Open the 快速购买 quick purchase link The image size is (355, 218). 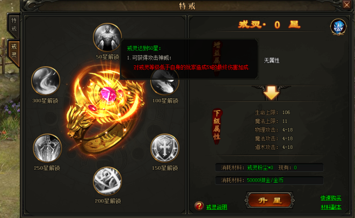tap(331, 198)
